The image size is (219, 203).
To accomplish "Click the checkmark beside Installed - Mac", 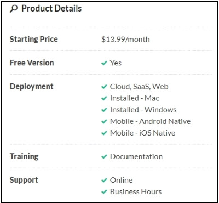I will point(104,98).
